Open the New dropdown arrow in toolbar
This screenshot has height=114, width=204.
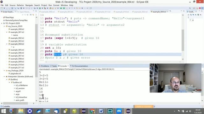point(4,8)
